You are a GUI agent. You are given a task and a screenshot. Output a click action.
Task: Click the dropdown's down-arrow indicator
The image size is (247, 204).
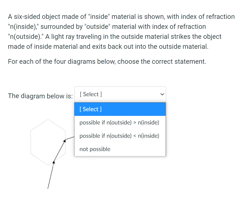(162, 94)
